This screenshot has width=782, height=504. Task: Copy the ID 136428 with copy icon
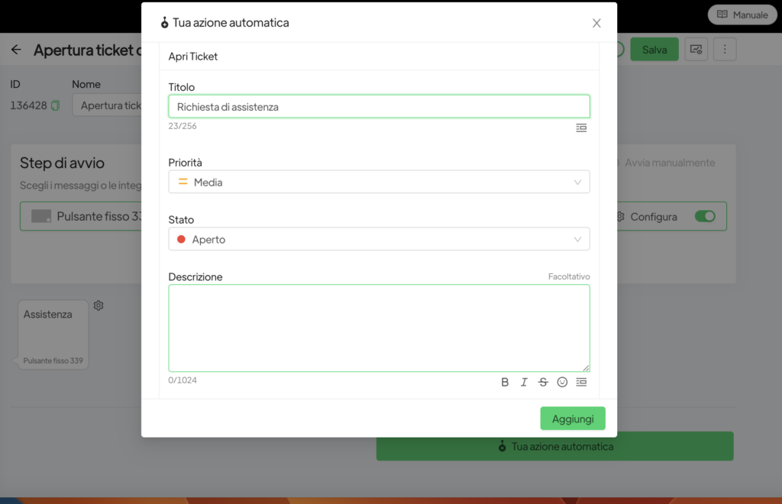pos(55,106)
